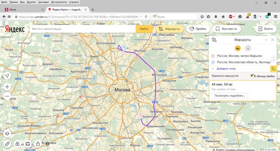Click map marker A at Марьино

tap(141, 115)
